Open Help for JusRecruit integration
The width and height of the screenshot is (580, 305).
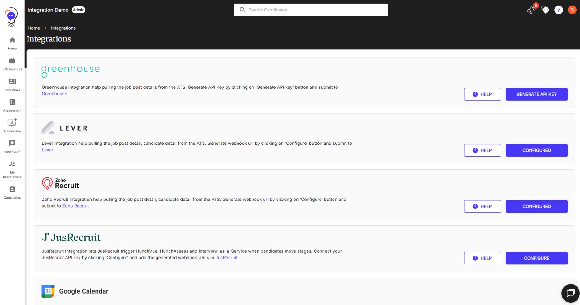pyautogui.click(x=482, y=258)
